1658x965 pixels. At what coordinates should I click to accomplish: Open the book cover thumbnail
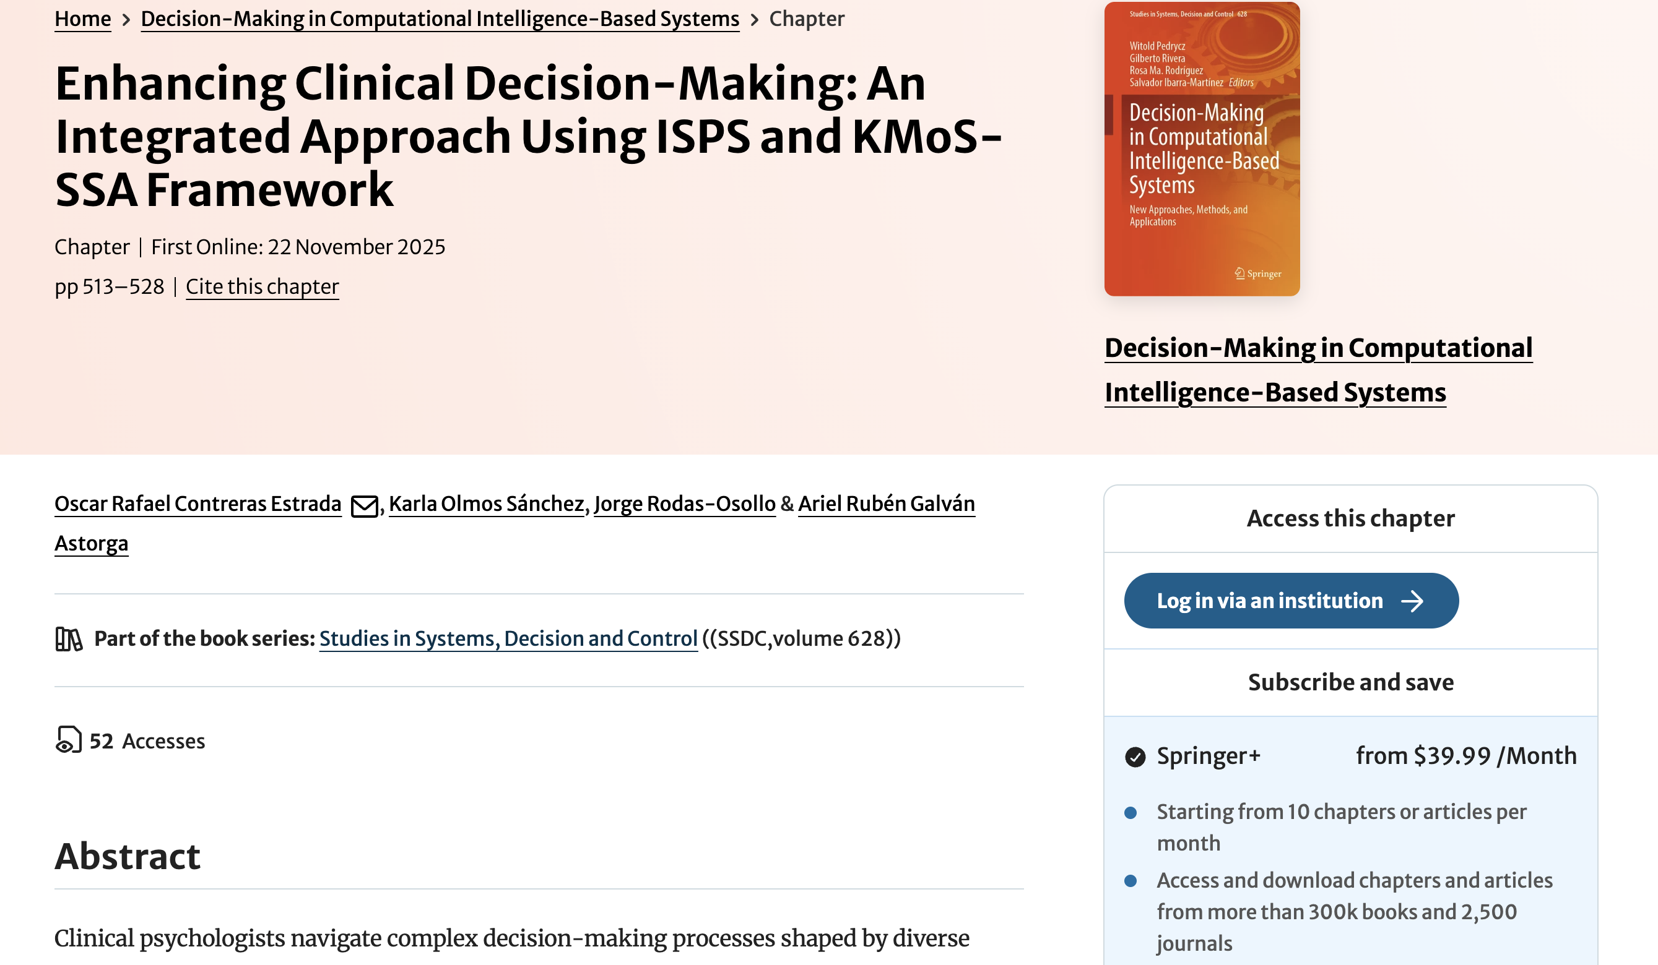(1201, 149)
